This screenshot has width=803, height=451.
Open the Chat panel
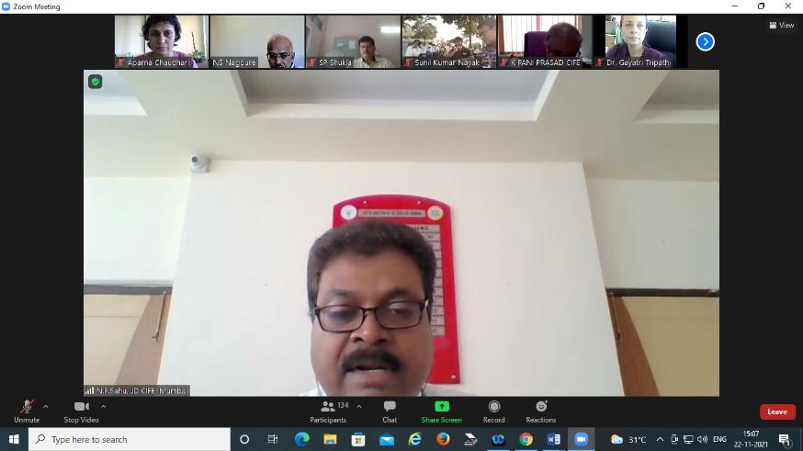point(390,410)
